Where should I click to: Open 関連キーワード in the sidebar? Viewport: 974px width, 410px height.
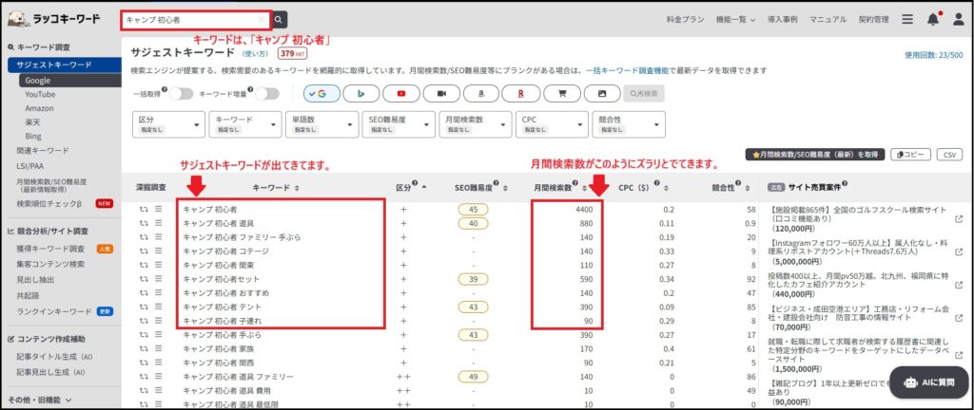click(42, 150)
